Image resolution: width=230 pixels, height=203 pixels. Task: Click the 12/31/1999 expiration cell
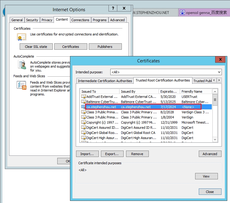click(169, 122)
